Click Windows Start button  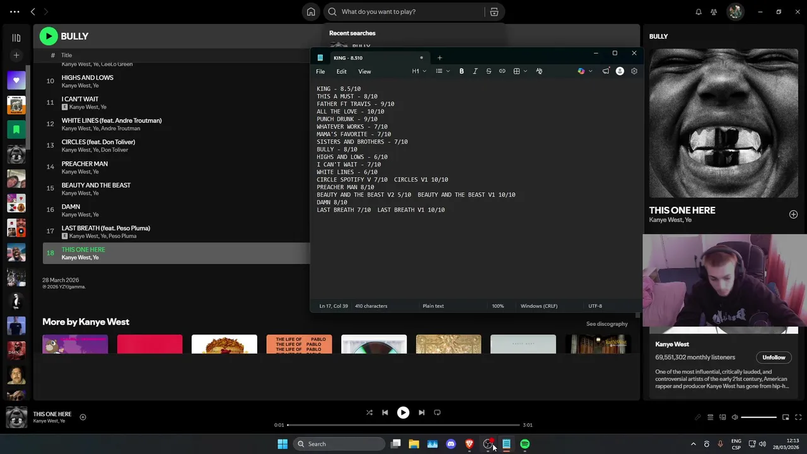[282, 444]
